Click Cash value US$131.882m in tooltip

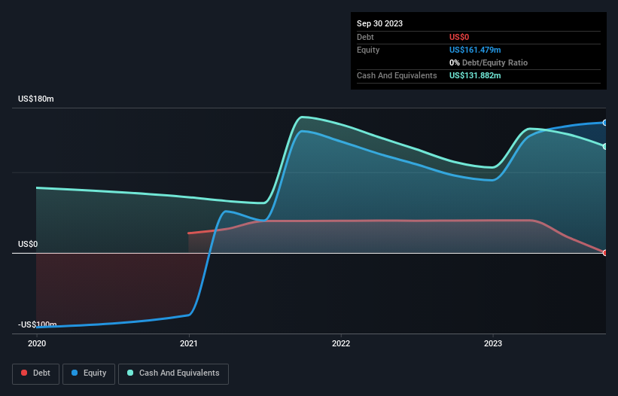475,75
